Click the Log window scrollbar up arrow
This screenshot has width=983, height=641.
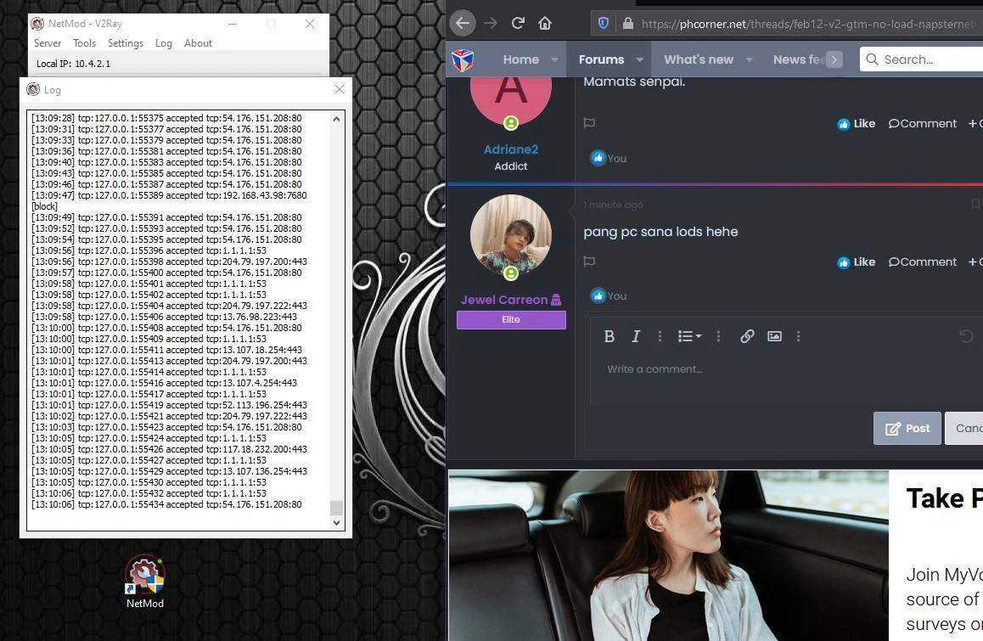(x=337, y=119)
